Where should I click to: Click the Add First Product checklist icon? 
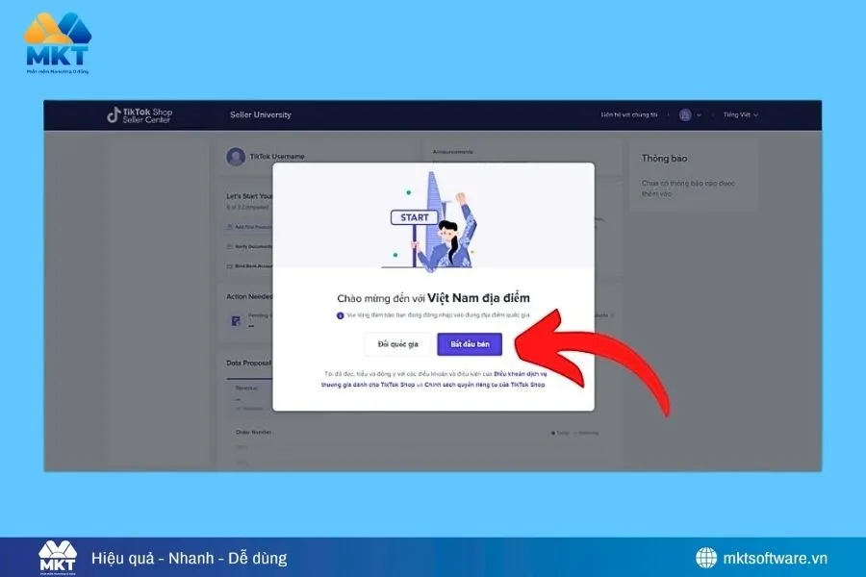tap(230, 228)
